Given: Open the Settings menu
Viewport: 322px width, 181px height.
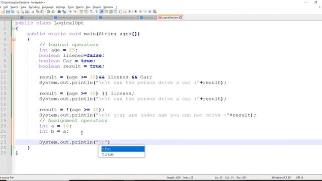Looking at the screenshot, I should [x=60, y=7].
